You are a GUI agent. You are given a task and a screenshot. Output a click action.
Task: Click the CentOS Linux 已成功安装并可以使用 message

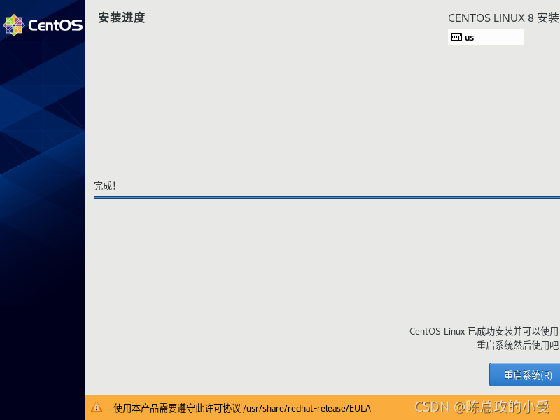pos(484,331)
